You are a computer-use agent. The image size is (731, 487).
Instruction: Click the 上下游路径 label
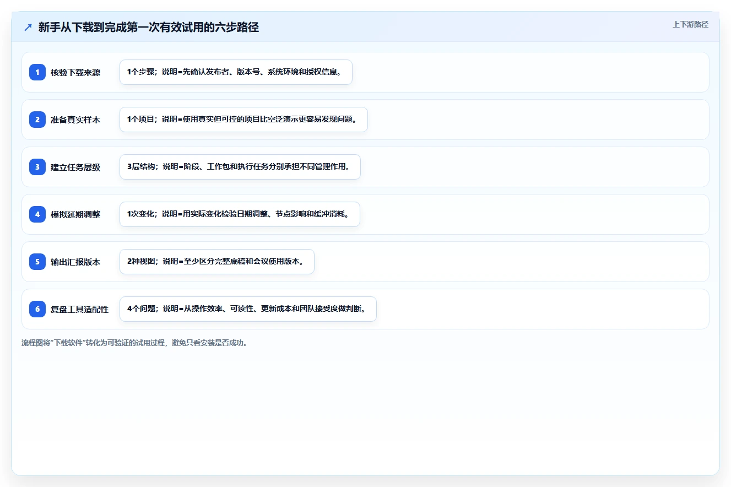click(x=690, y=24)
